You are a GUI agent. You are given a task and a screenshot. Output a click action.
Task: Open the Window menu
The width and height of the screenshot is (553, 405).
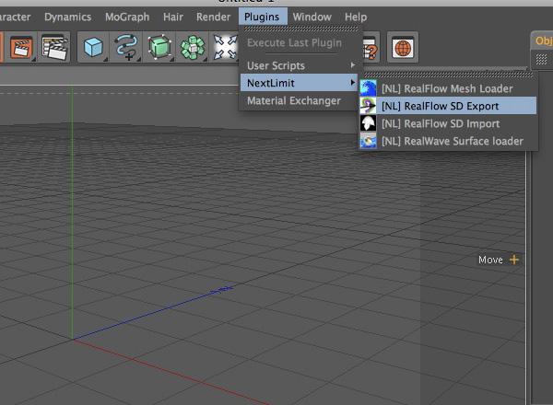pos(312,17)
